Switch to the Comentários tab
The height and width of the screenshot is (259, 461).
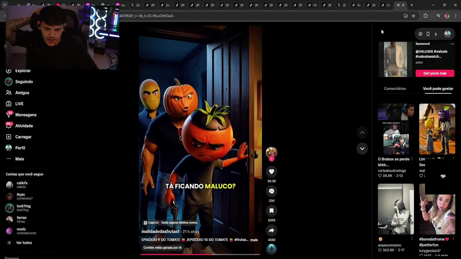(x=395, y=88)
